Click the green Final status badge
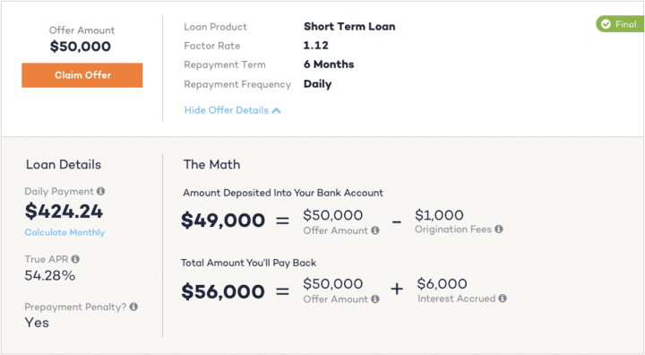 coord(620,24)
